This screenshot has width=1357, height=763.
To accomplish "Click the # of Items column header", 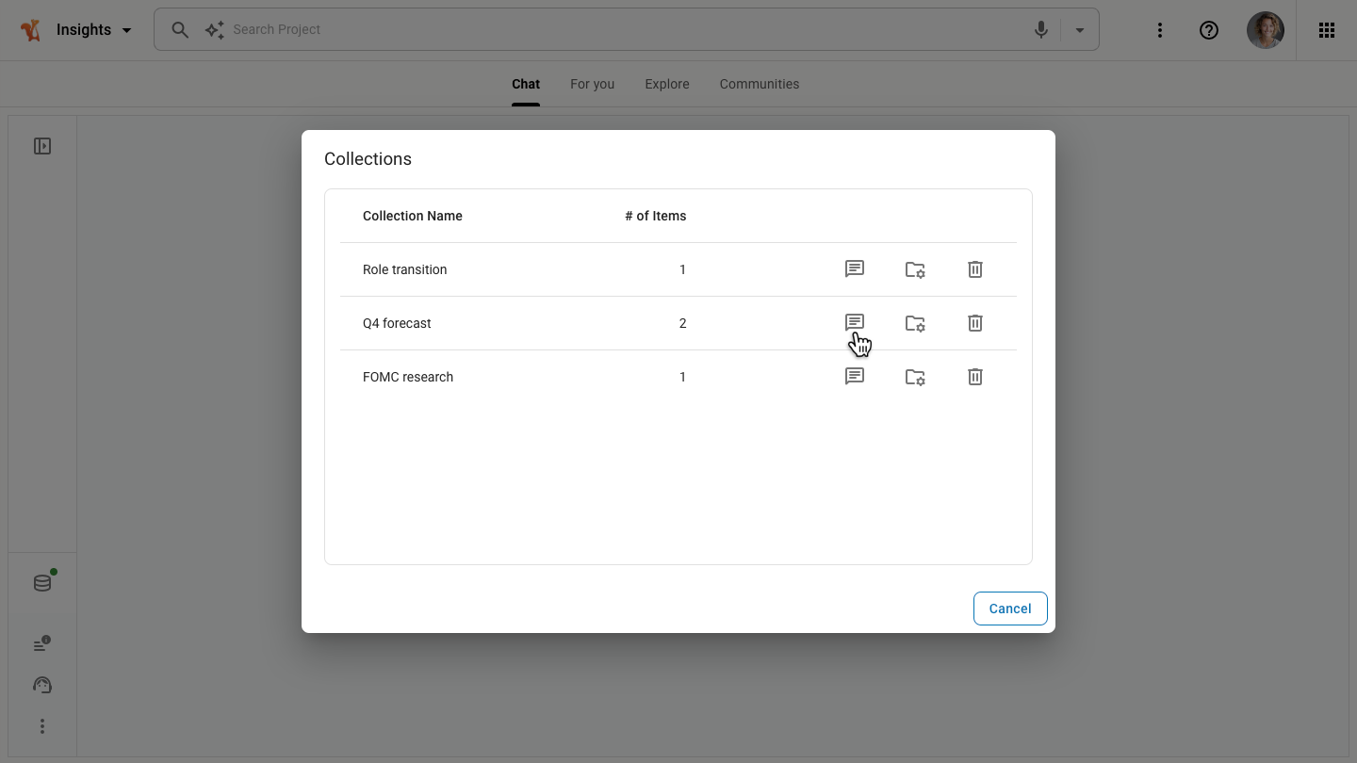I will pyautogui.click(x=656, y=216).
